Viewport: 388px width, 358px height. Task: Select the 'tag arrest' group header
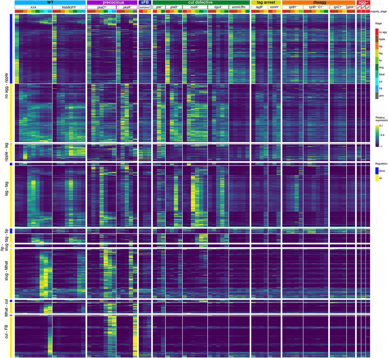[266, 2]
